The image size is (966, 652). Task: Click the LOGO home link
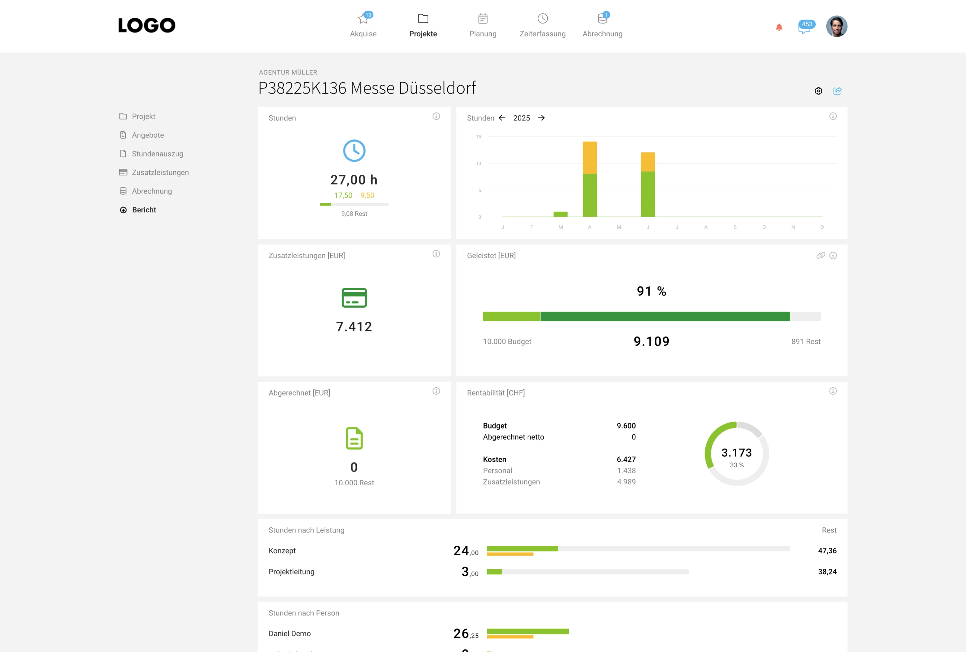[147, 26]
